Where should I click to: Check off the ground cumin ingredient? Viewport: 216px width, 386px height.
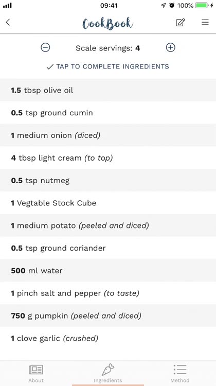tap(108, 113)
